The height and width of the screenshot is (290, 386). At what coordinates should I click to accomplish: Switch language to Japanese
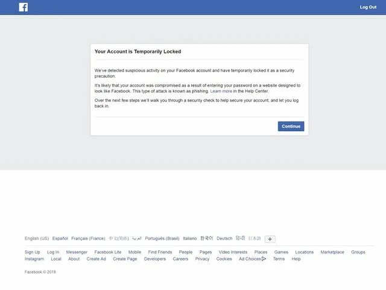point(255,238)
